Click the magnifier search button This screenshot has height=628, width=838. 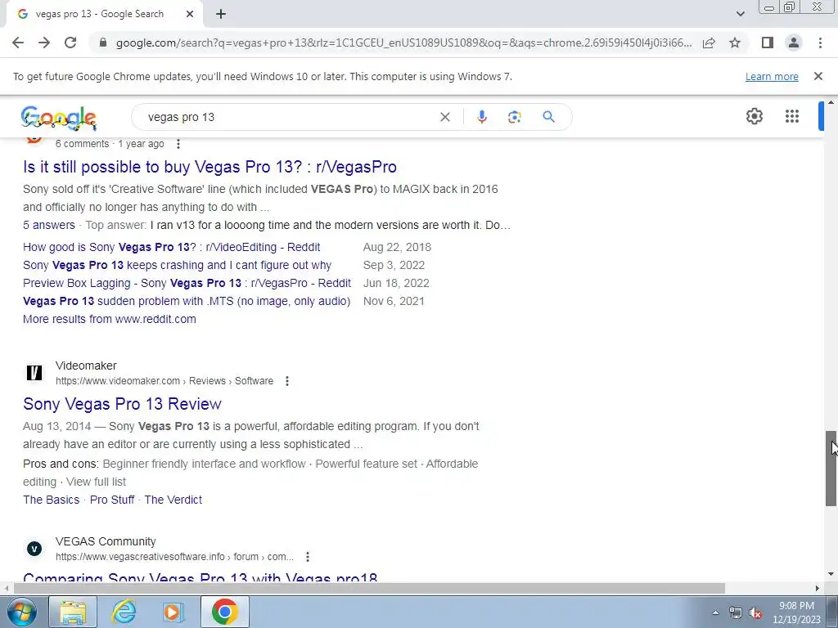[x=548, y=117]
